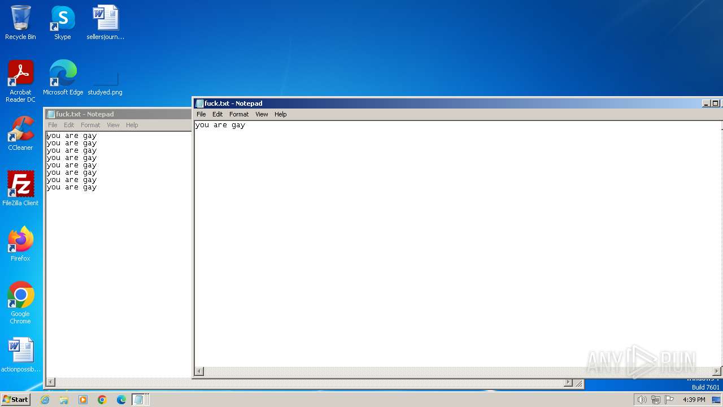Click the last text line in the background Notepad

coord(72,187)
